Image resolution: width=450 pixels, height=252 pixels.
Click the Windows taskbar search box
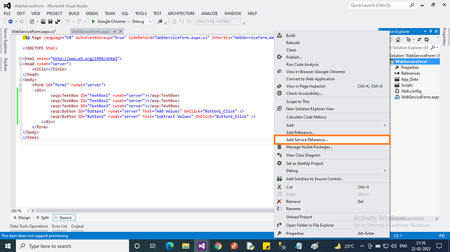pyautogui.click(x=73, y=246)
